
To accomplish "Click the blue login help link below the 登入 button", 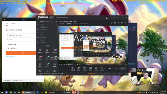I will click(x=10, y=57).
